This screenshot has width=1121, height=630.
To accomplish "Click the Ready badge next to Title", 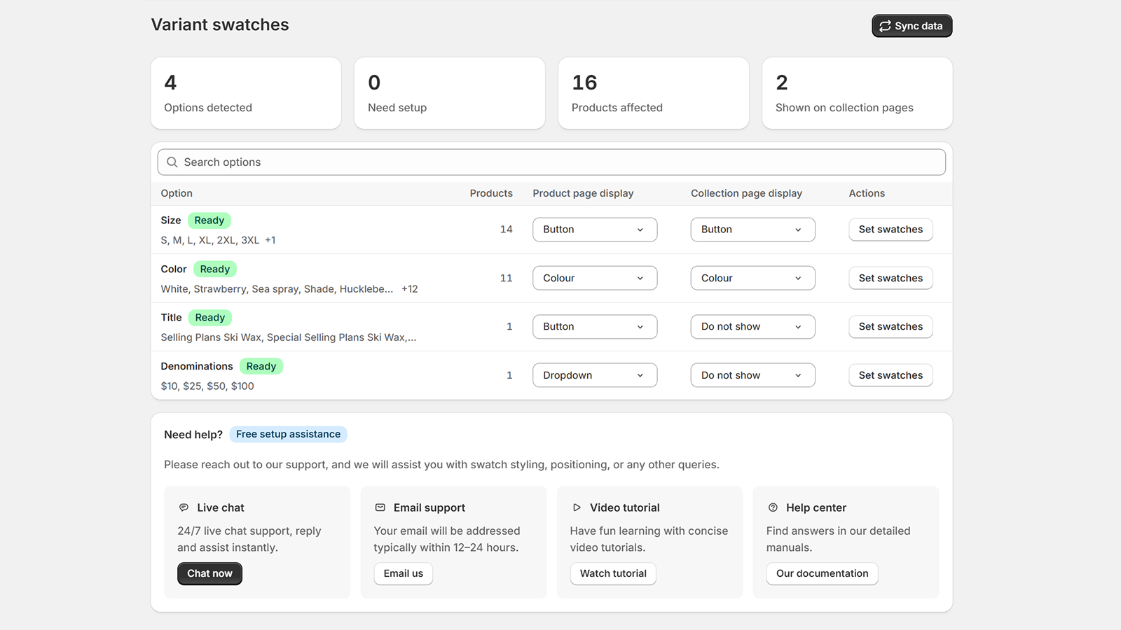I will [210, 318].
